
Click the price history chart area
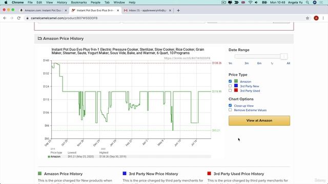click(x=131, y=100)
